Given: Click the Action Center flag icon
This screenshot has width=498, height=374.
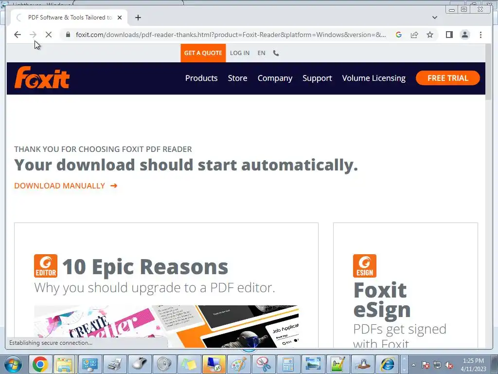Looking at the screenshot, I should (426, 365).
